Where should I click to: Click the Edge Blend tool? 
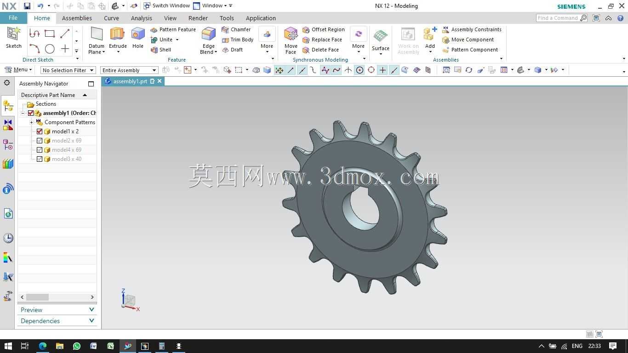[209, 40]
